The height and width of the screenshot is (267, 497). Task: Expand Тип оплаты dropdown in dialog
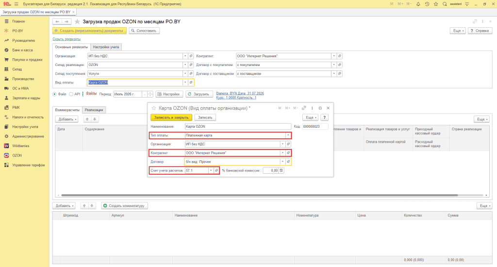(288, 135)
